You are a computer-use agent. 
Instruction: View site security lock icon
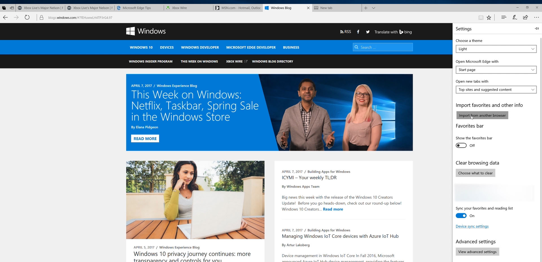coord(41,17)
